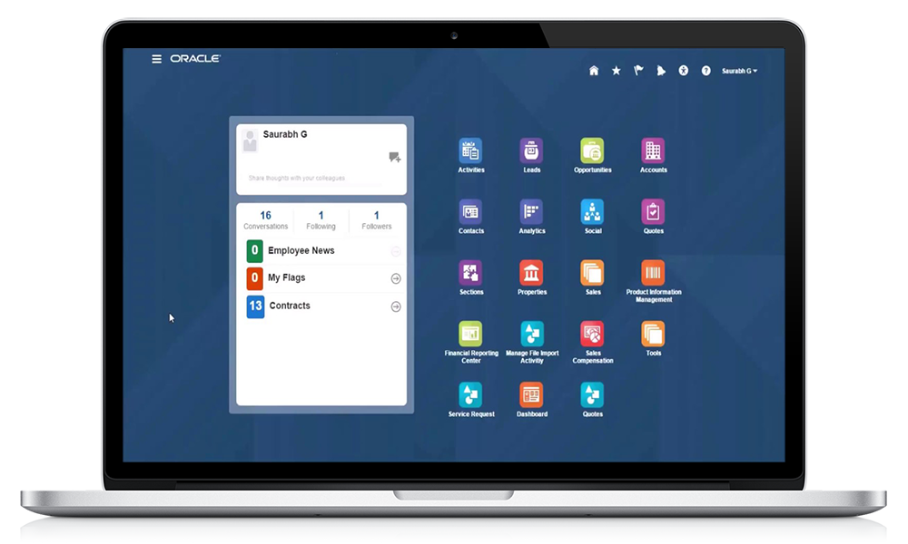Open Favorites star icon
The width and height of the screenshot is (908, 544).
(x=617, y=71)
